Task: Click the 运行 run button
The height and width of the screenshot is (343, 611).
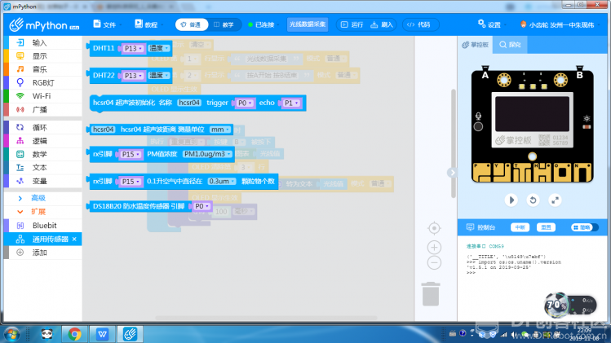Action: (x=352, y=24)
